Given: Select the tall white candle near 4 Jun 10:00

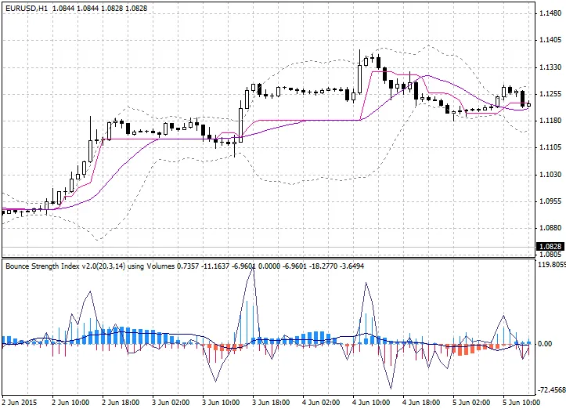Looking at the screenshot, I should pos(359,80).
